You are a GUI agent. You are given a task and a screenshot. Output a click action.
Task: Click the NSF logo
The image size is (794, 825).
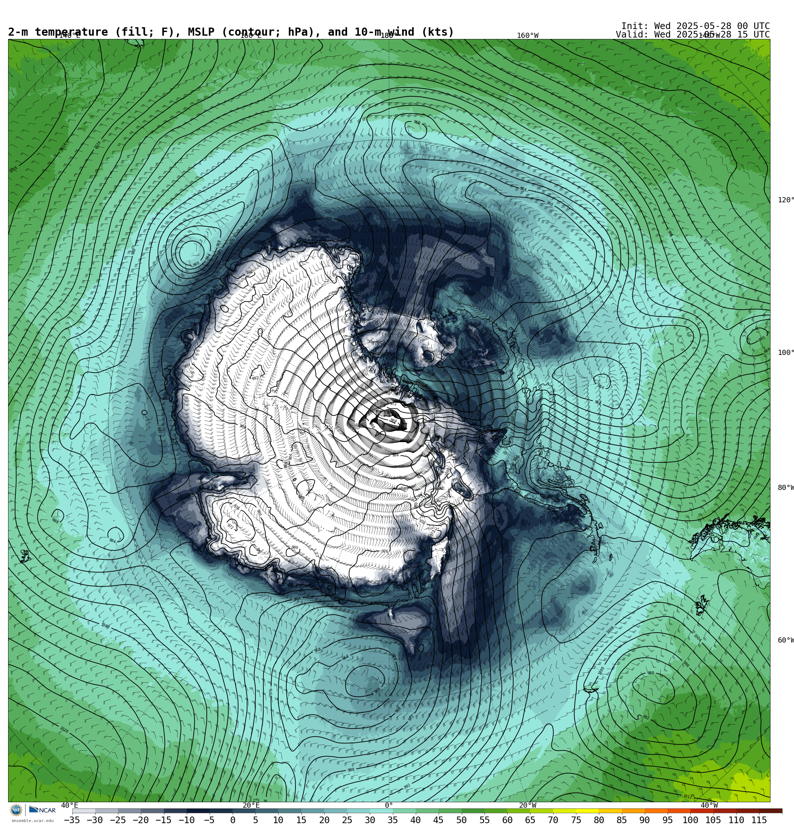point(16,810)
